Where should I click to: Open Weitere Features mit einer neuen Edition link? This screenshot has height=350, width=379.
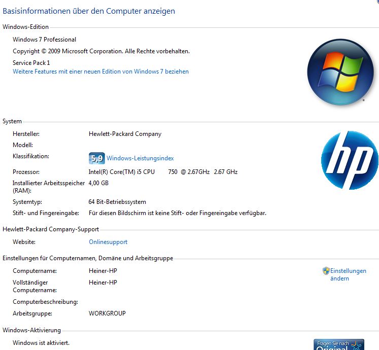tap(100, 72)
